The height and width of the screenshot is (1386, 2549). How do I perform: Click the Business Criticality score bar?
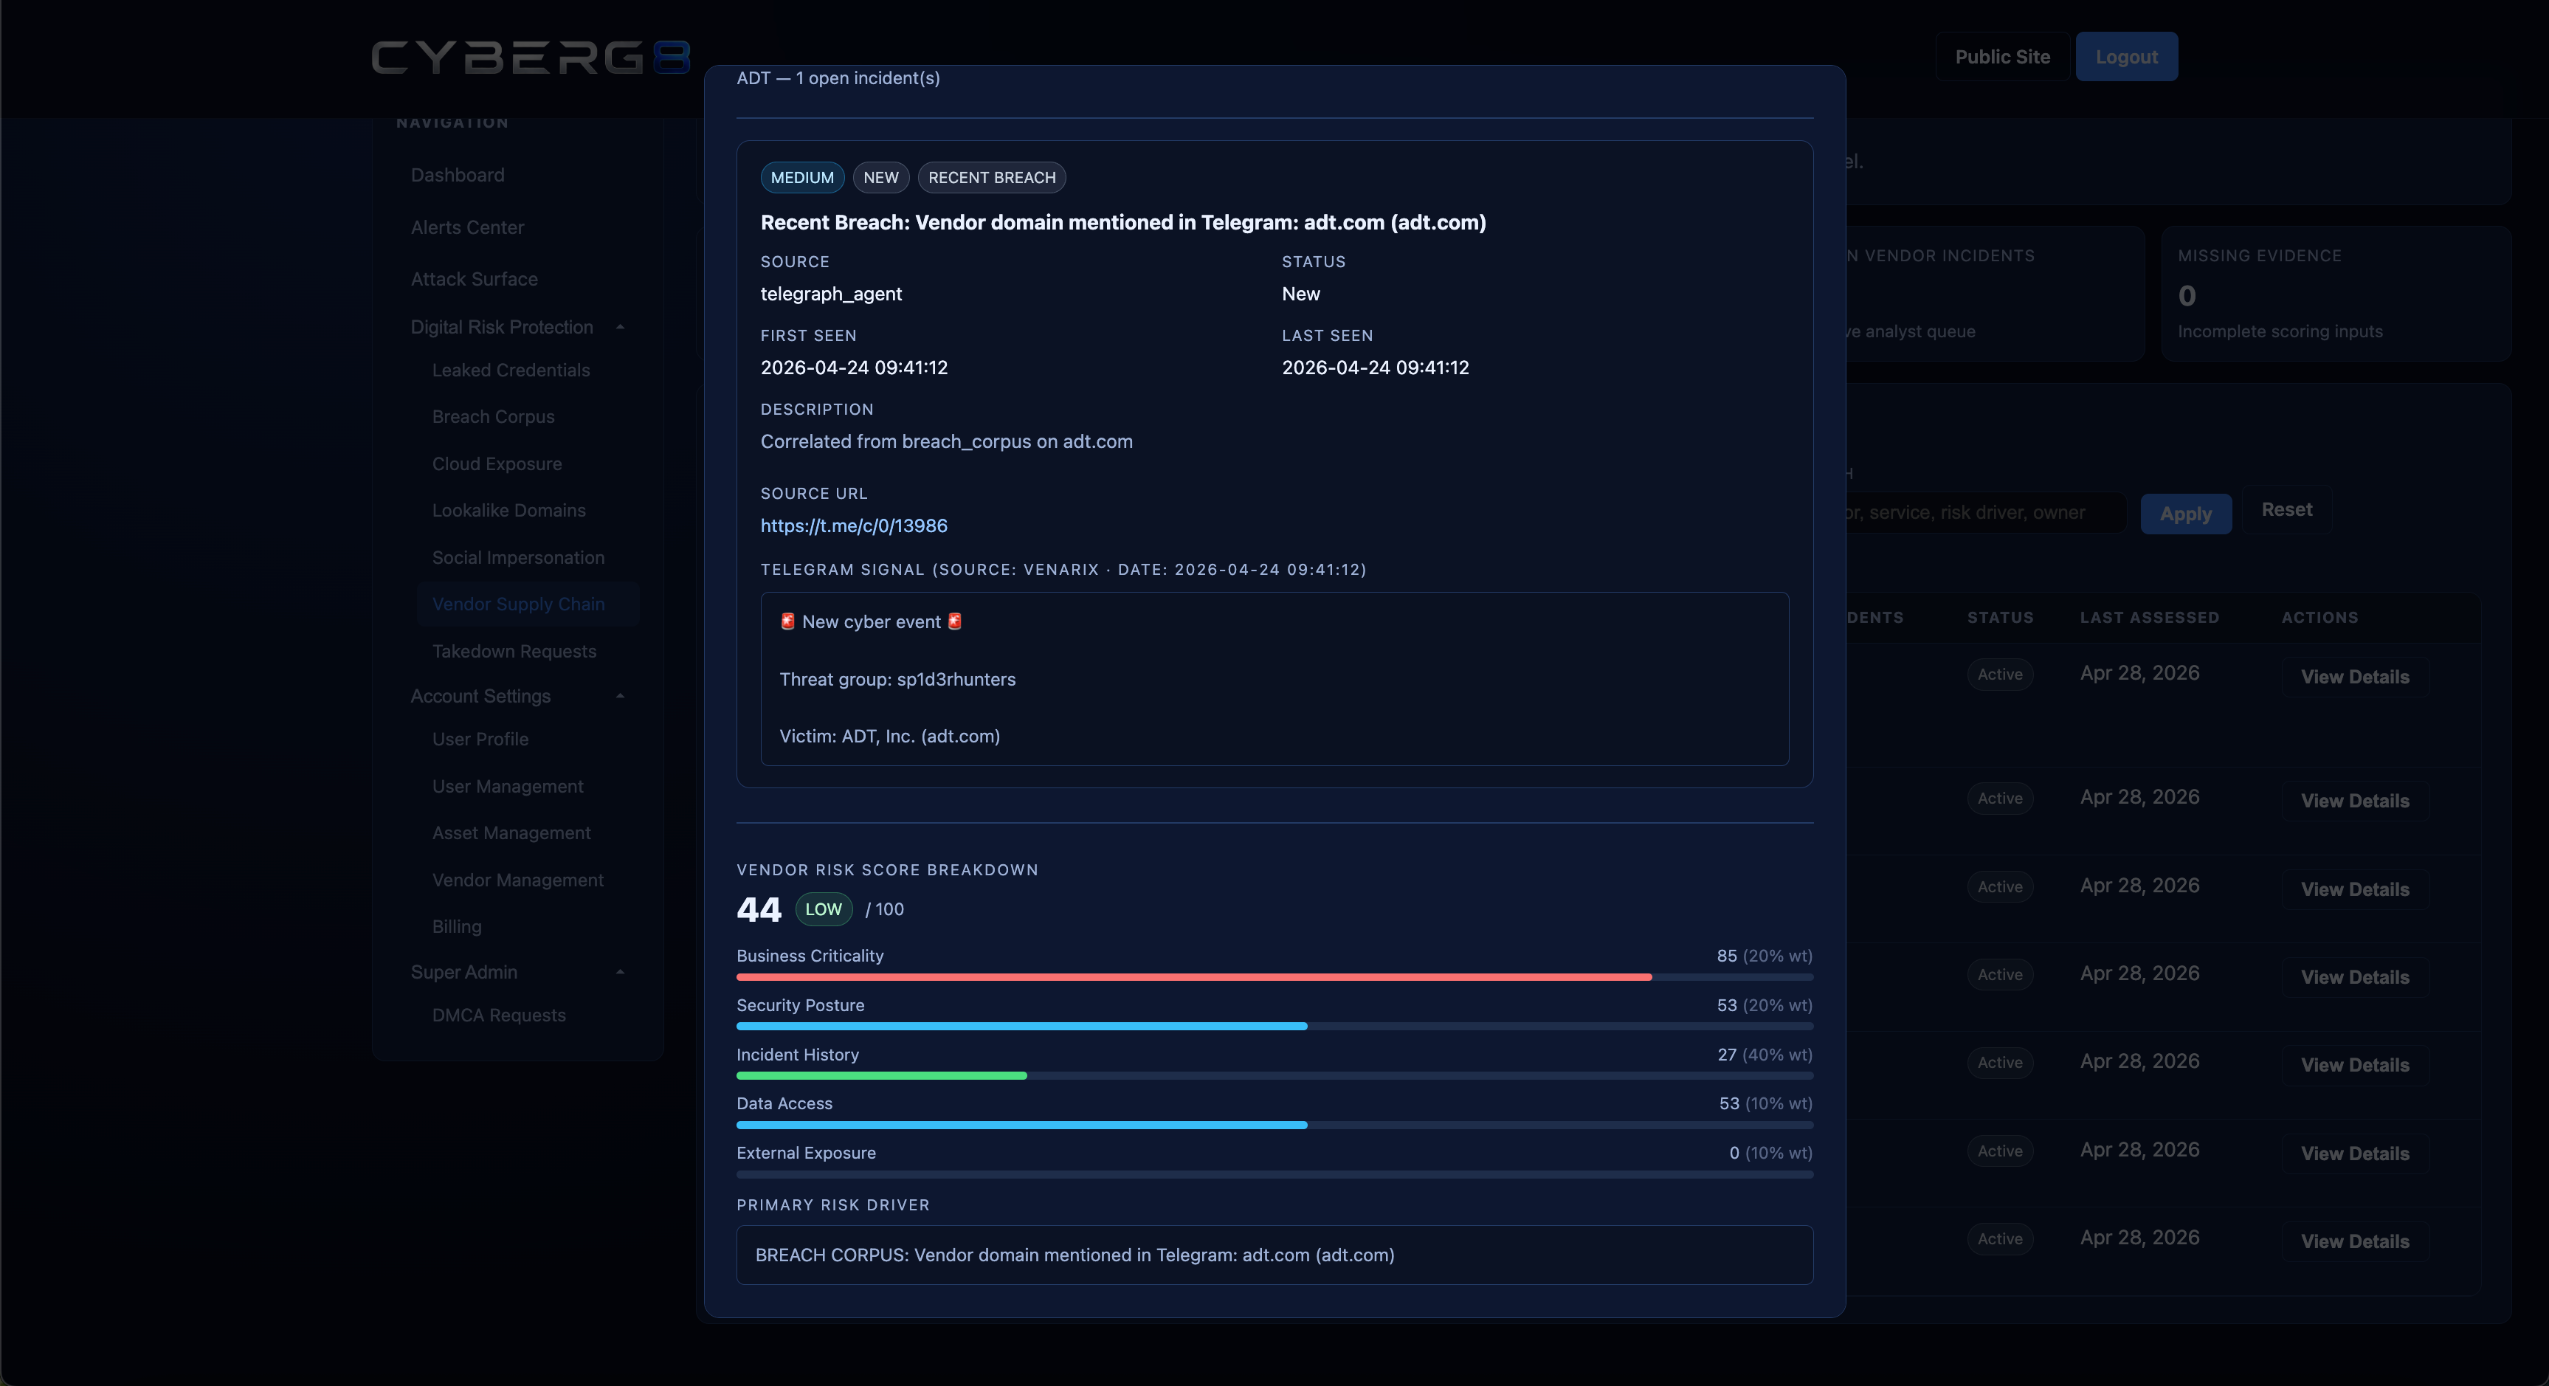tap(1274, 977)
